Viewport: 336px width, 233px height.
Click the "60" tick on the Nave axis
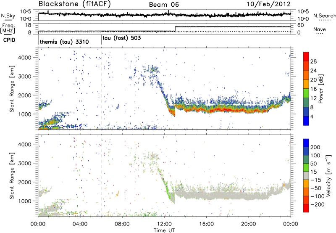point(300,25)
